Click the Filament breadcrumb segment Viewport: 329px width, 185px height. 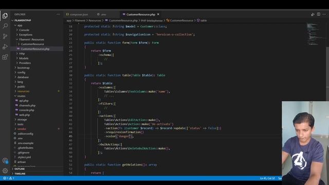pos(80,21)
